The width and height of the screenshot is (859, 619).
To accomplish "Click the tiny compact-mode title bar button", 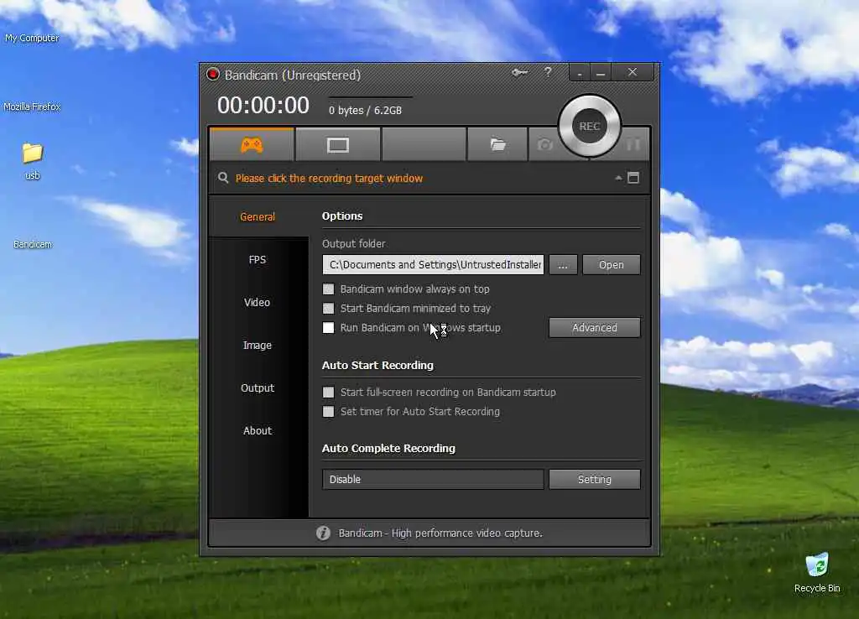I will click(x=580, y=73).
